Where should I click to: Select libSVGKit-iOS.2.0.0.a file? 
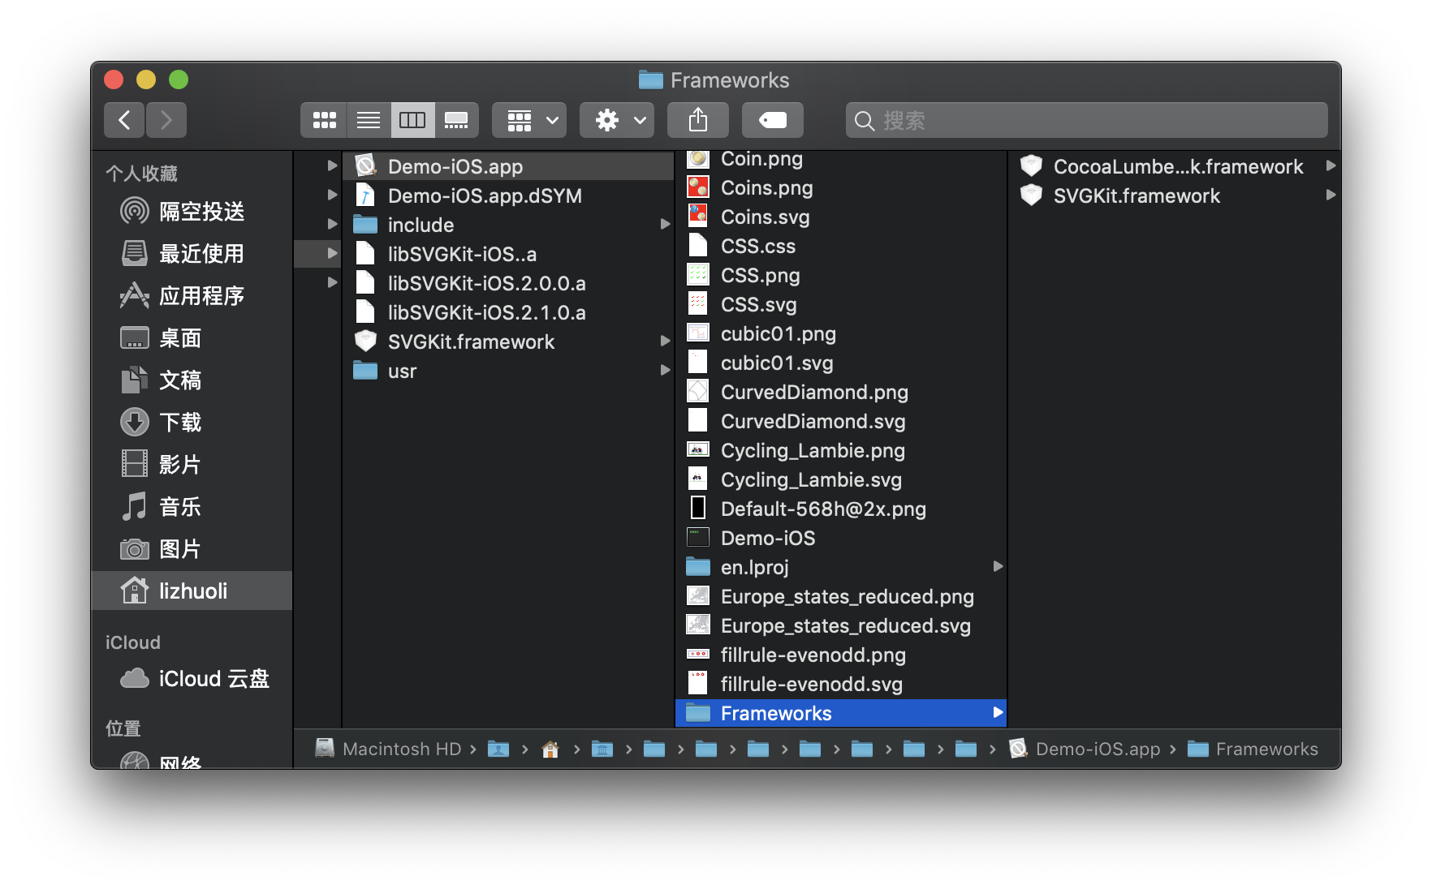509,283
